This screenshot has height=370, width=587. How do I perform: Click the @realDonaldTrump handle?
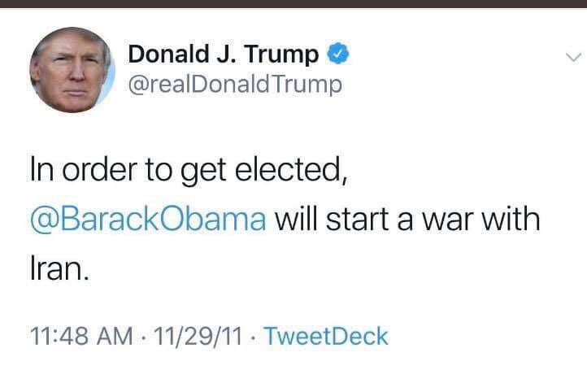click(235, 84)
